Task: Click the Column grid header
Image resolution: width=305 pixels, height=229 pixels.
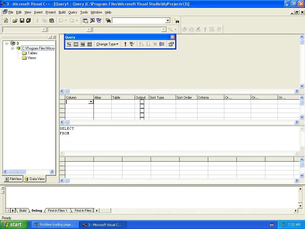Action: (79, 98)
